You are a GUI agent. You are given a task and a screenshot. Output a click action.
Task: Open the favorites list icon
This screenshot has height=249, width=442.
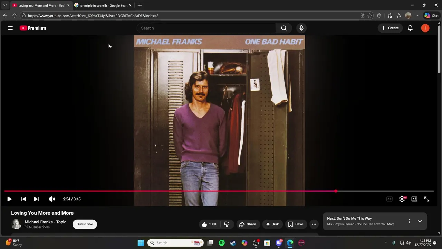pos(399,16)
